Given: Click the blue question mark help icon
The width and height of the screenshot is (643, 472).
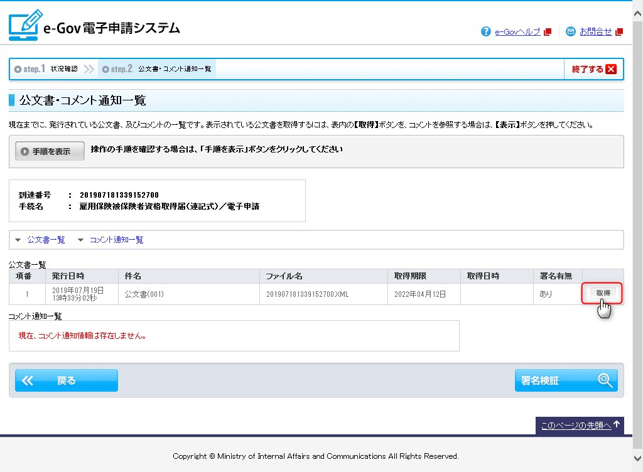Looking at the screenshot, I should [x=485, y=31].
